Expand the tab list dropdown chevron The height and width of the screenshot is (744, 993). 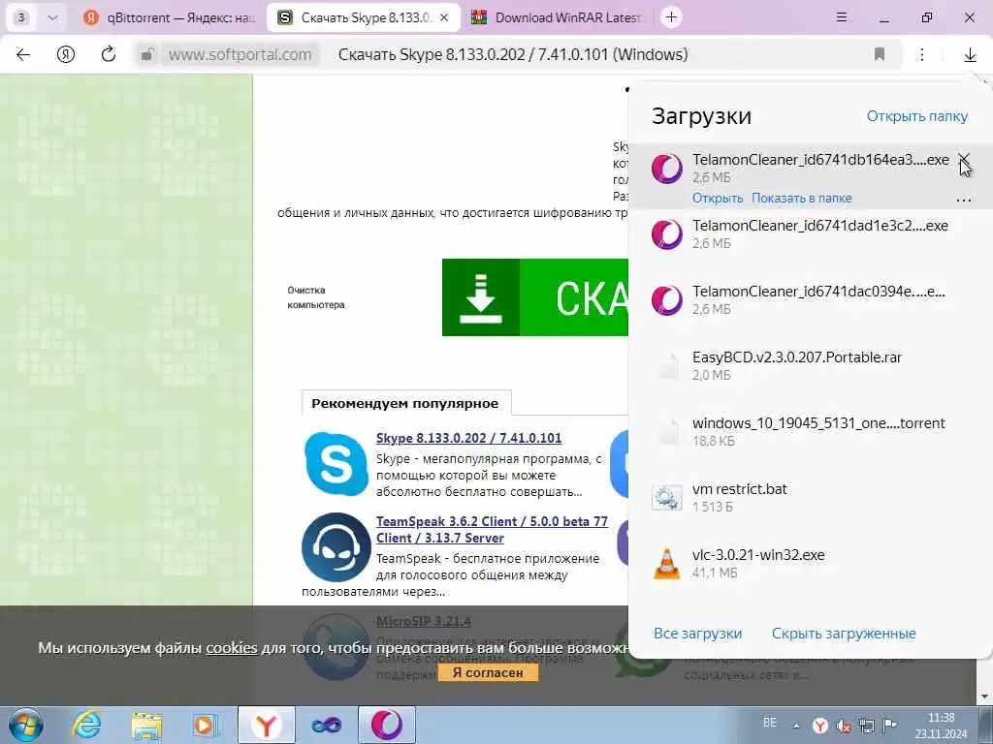(x=52, y=17)
